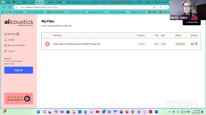Viewport: 206px width, 115px height.
Task: Play the Linda Jewel video file
Action: (47, 44)
